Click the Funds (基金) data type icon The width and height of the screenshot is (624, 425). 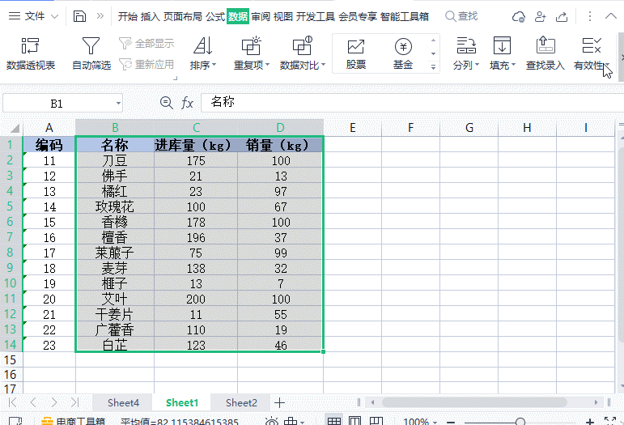tap(403, 47)
